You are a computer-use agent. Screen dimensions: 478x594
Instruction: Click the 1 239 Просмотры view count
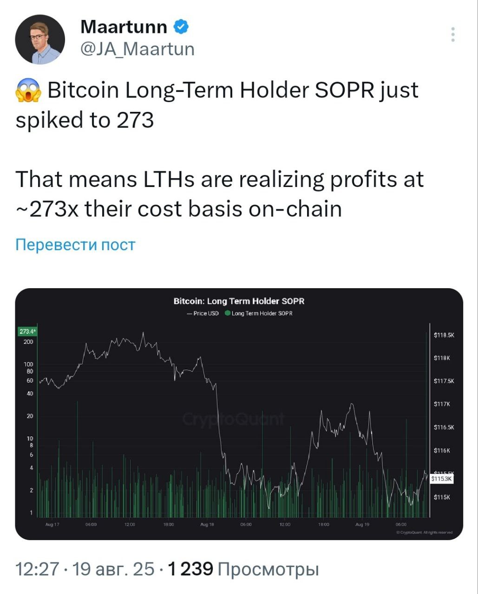click(243, 568)
